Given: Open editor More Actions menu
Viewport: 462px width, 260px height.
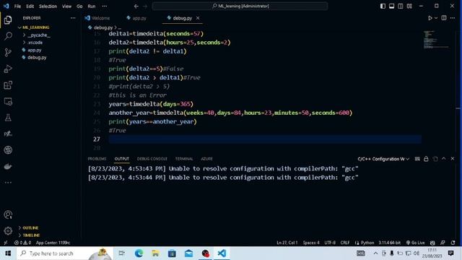Looking at the screenshot, I should [x=453, y=18].
